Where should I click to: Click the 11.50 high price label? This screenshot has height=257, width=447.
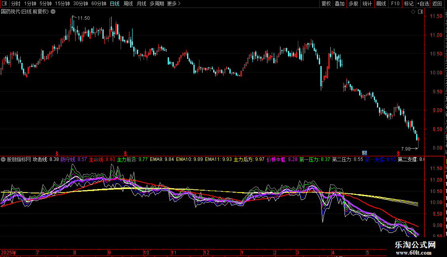(x=83, y=18)
